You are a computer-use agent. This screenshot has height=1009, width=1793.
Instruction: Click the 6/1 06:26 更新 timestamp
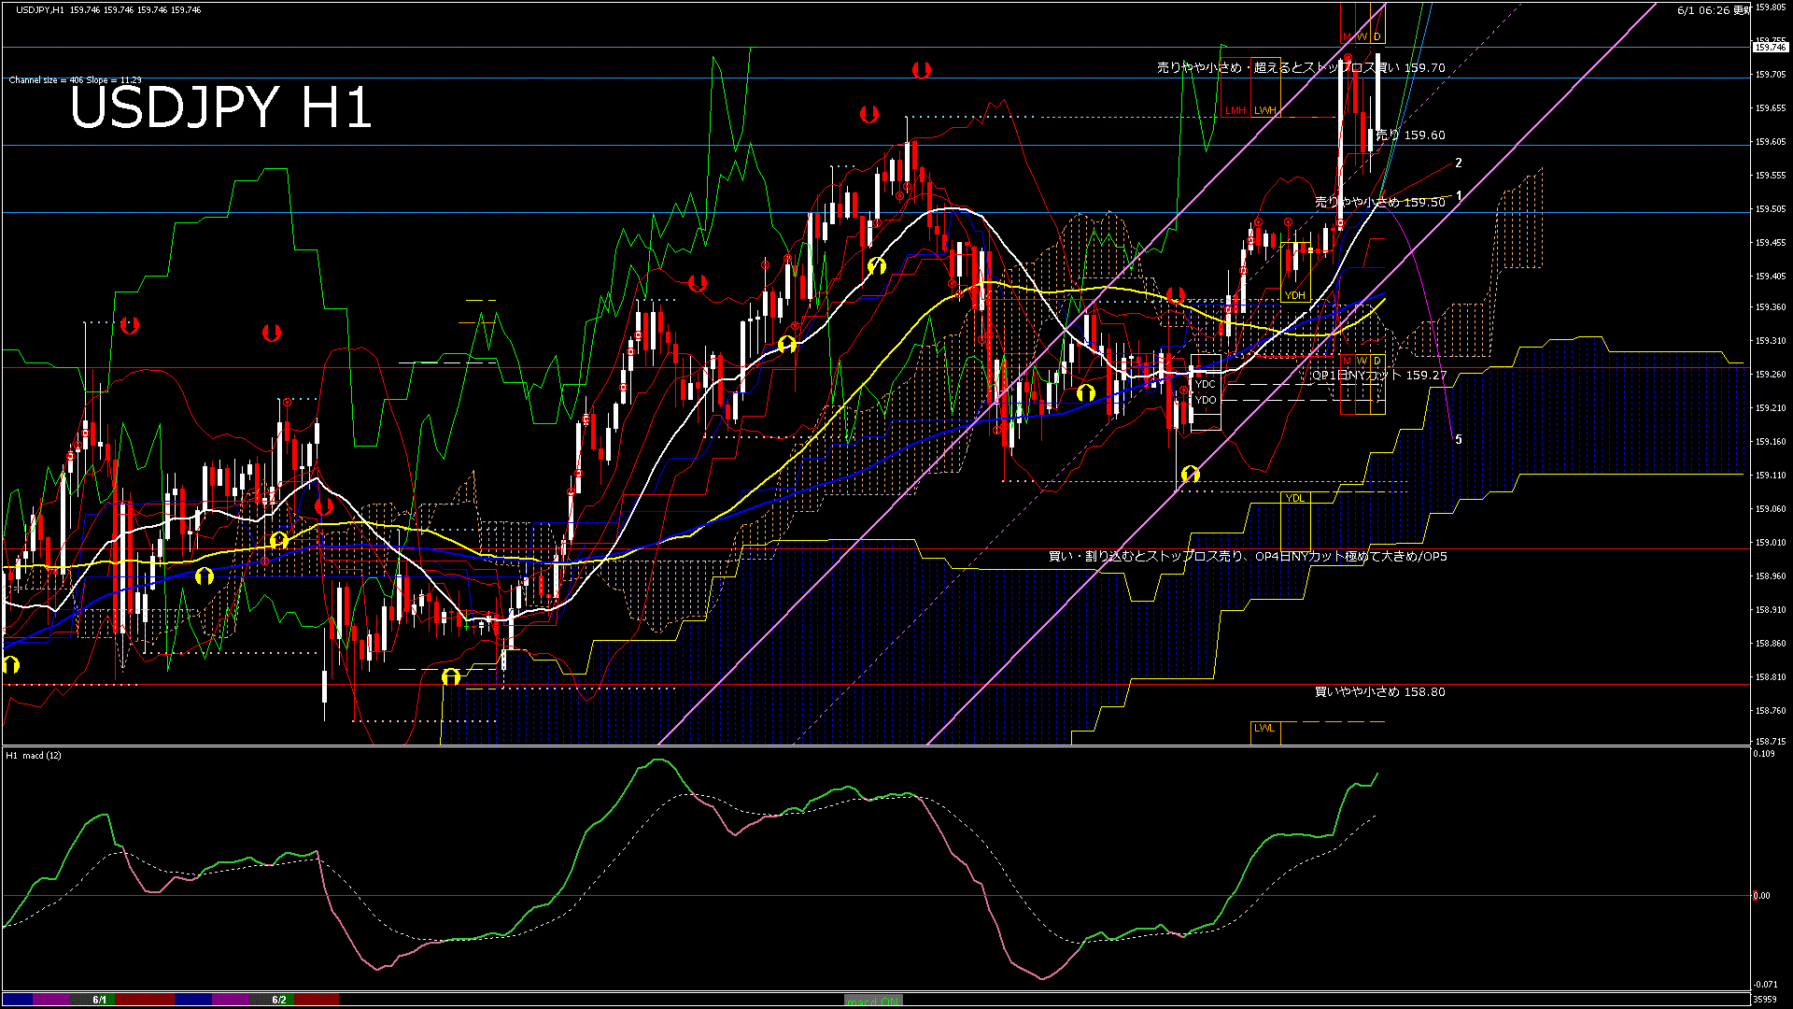coord(1713,10)
